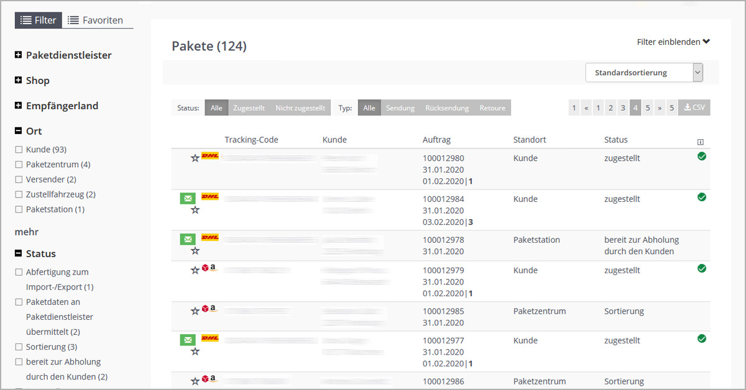The image size is (746, 390).
Task: Click green checkmark for order 100012980
Action: click(x=702, y=156)
